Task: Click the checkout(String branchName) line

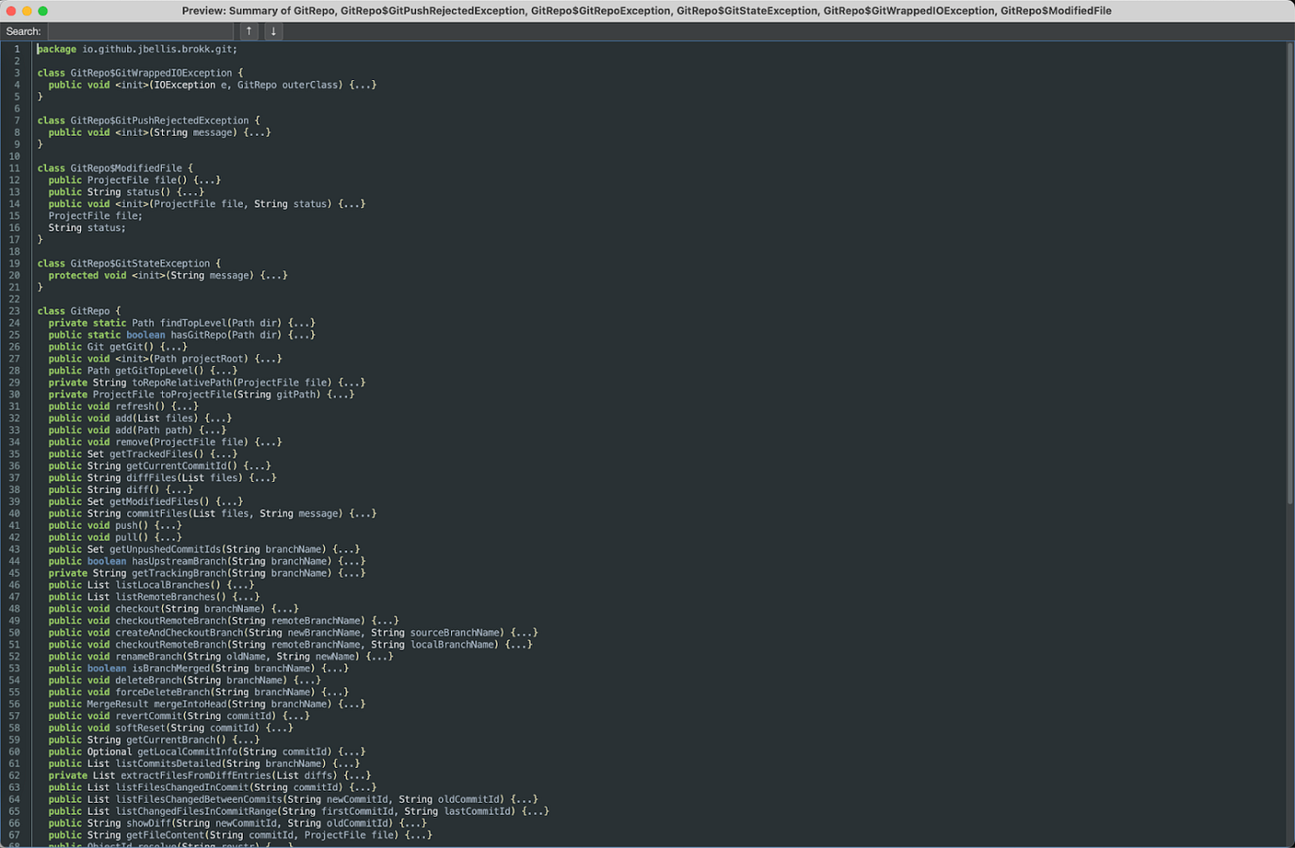Action: (173, 609)
